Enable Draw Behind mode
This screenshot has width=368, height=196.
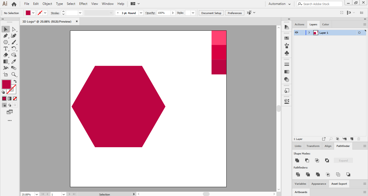tap(10, 105)
